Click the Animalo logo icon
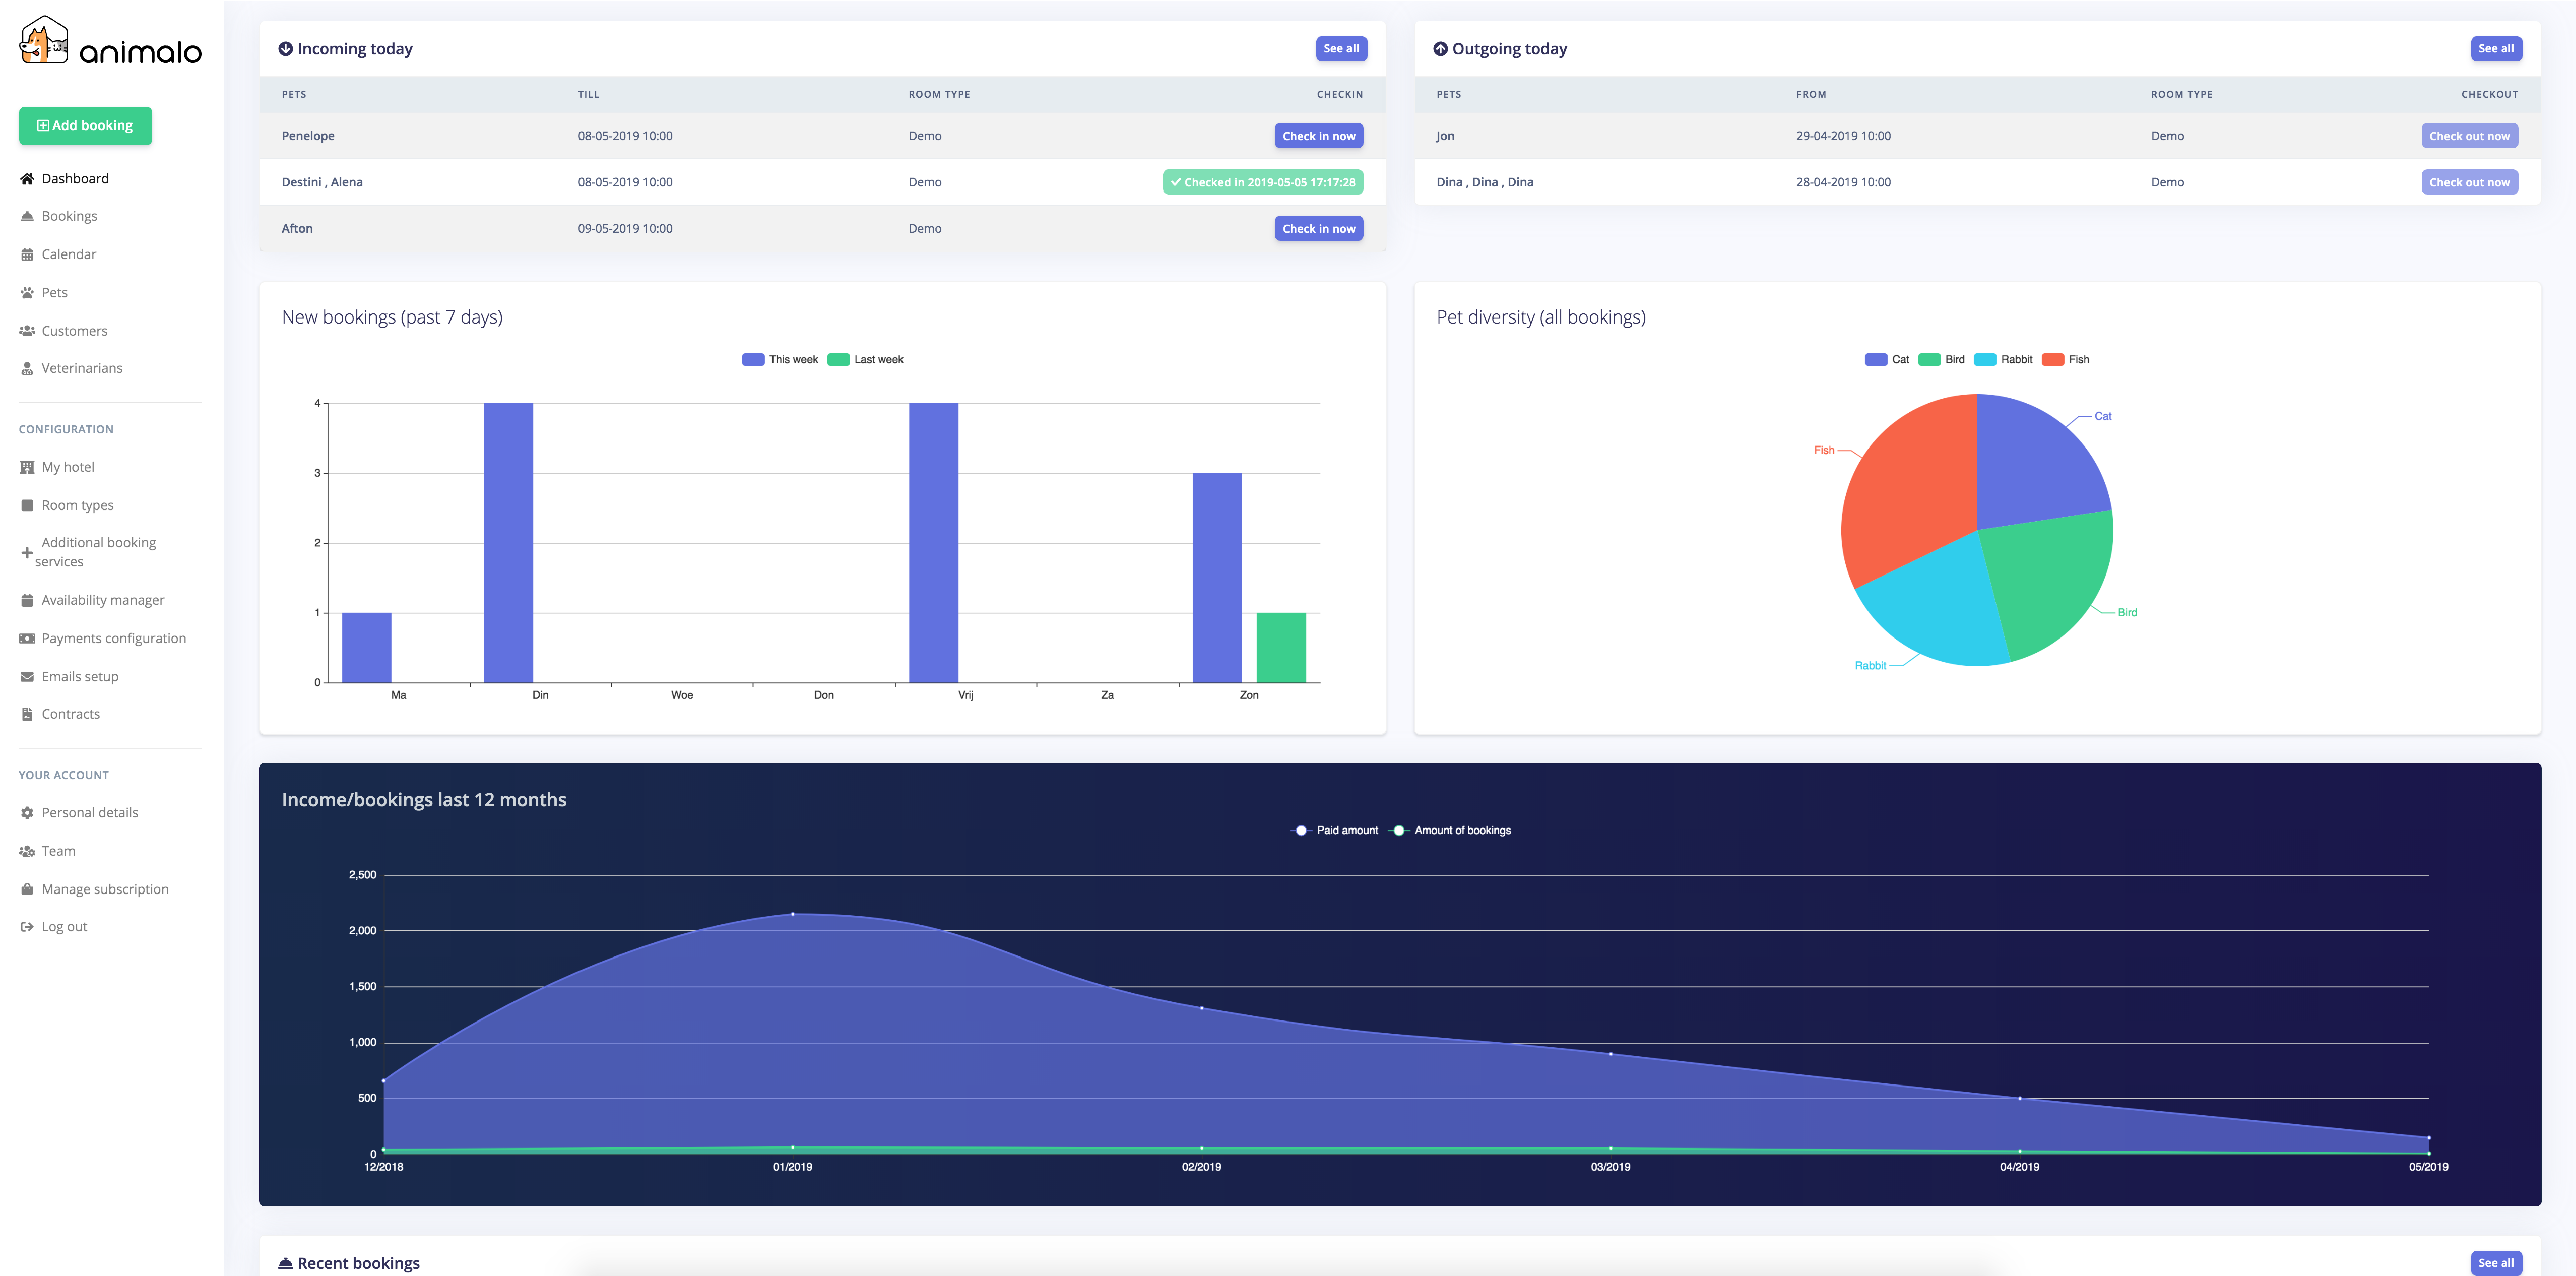 44,40
